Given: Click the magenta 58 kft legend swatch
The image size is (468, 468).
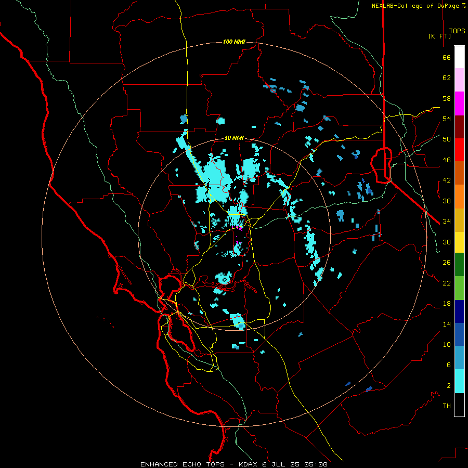Looking at the screenshot, I should [459, 103].
